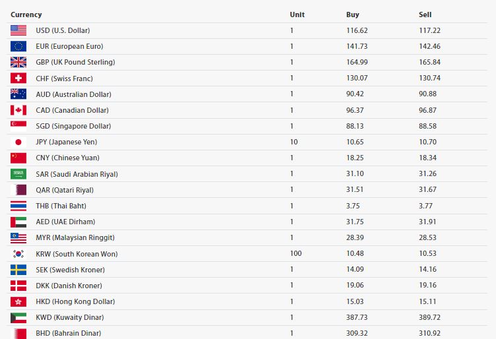Click the European Union flag icon

(x=18, y=46)
